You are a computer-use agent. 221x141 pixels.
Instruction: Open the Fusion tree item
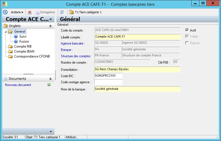24,41
